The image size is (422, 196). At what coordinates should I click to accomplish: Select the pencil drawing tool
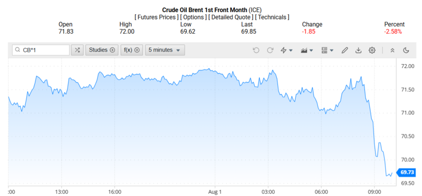coord(344,50)
